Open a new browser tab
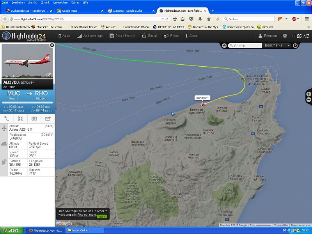This screenshot has height=234, width=312. point(213,11)
